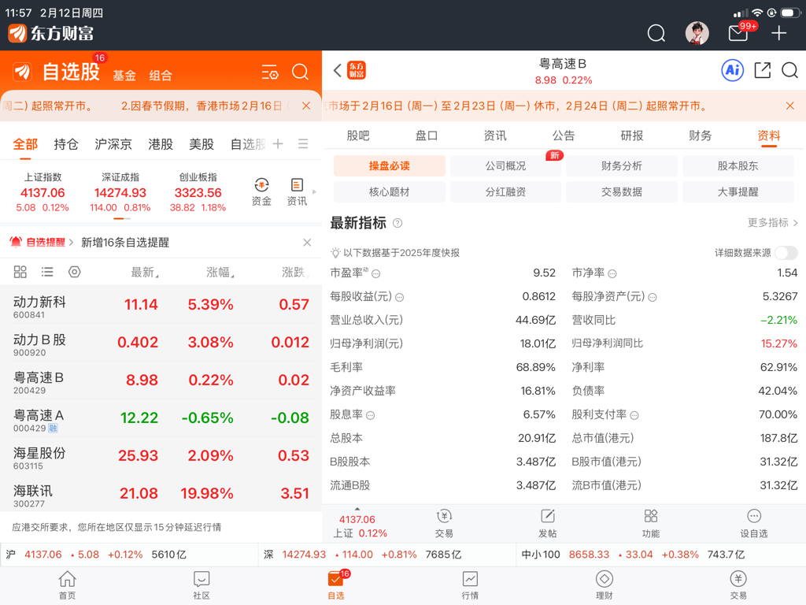The height and width of the screenshot is (605, 806).
Task: Switch to 盘口 tab
Action: tap(426, 135)
